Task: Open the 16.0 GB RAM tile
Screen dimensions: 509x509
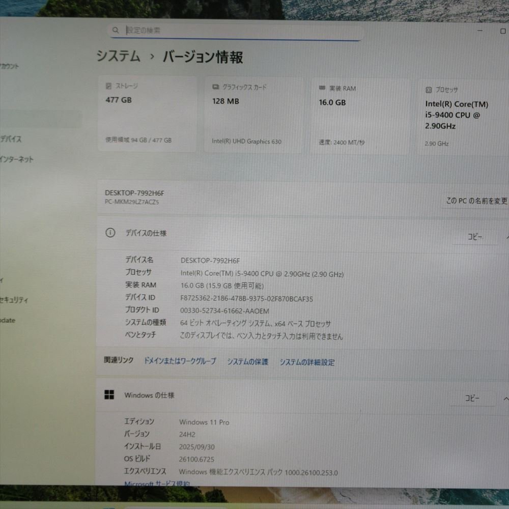Action: [x=360, y=116]
